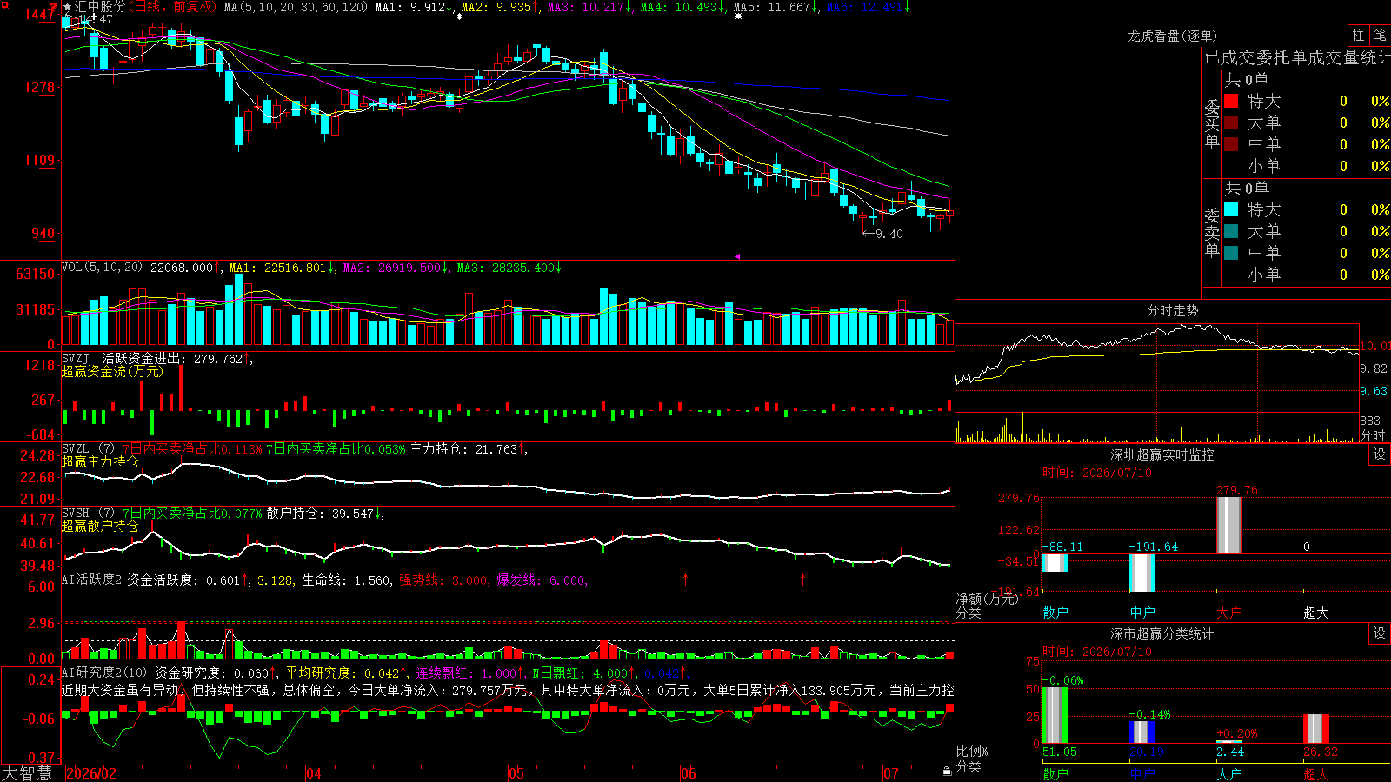This screenshot has height=782, width=1391.
Task: Click the 超赢资金流(万元) yellow label
Action: [x=112, y=371]
